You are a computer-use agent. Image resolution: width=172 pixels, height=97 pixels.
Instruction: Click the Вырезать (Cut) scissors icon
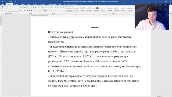[x=6, y=7]
